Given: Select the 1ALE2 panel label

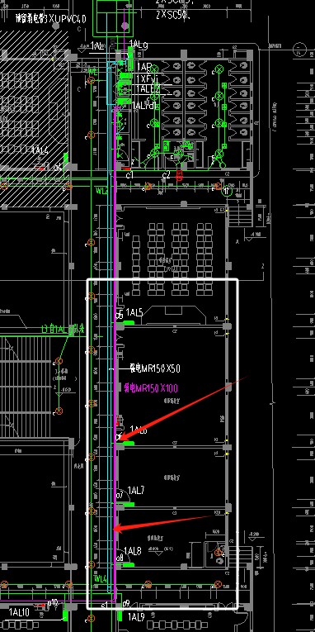Looking at the screenshot, I should tap(148, 88).
